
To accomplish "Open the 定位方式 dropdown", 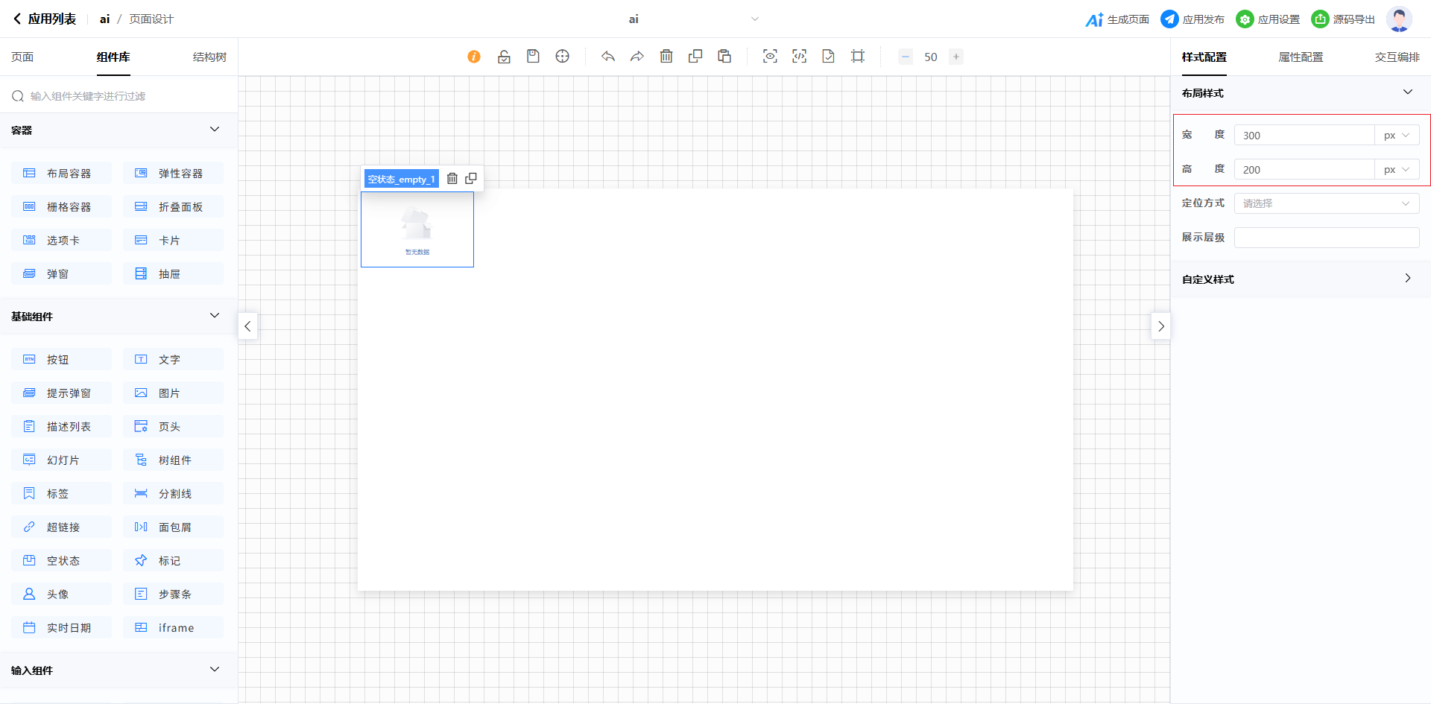I will (1326, 203).
